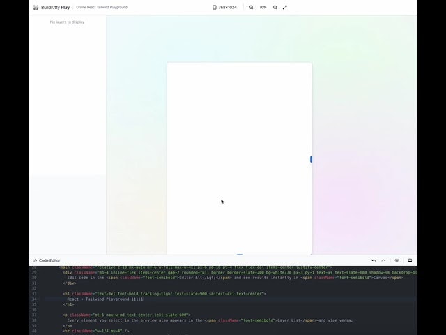Click the closing </div> on line 31
This screenshot has width=446, height=335.
(x=70, y=283)
